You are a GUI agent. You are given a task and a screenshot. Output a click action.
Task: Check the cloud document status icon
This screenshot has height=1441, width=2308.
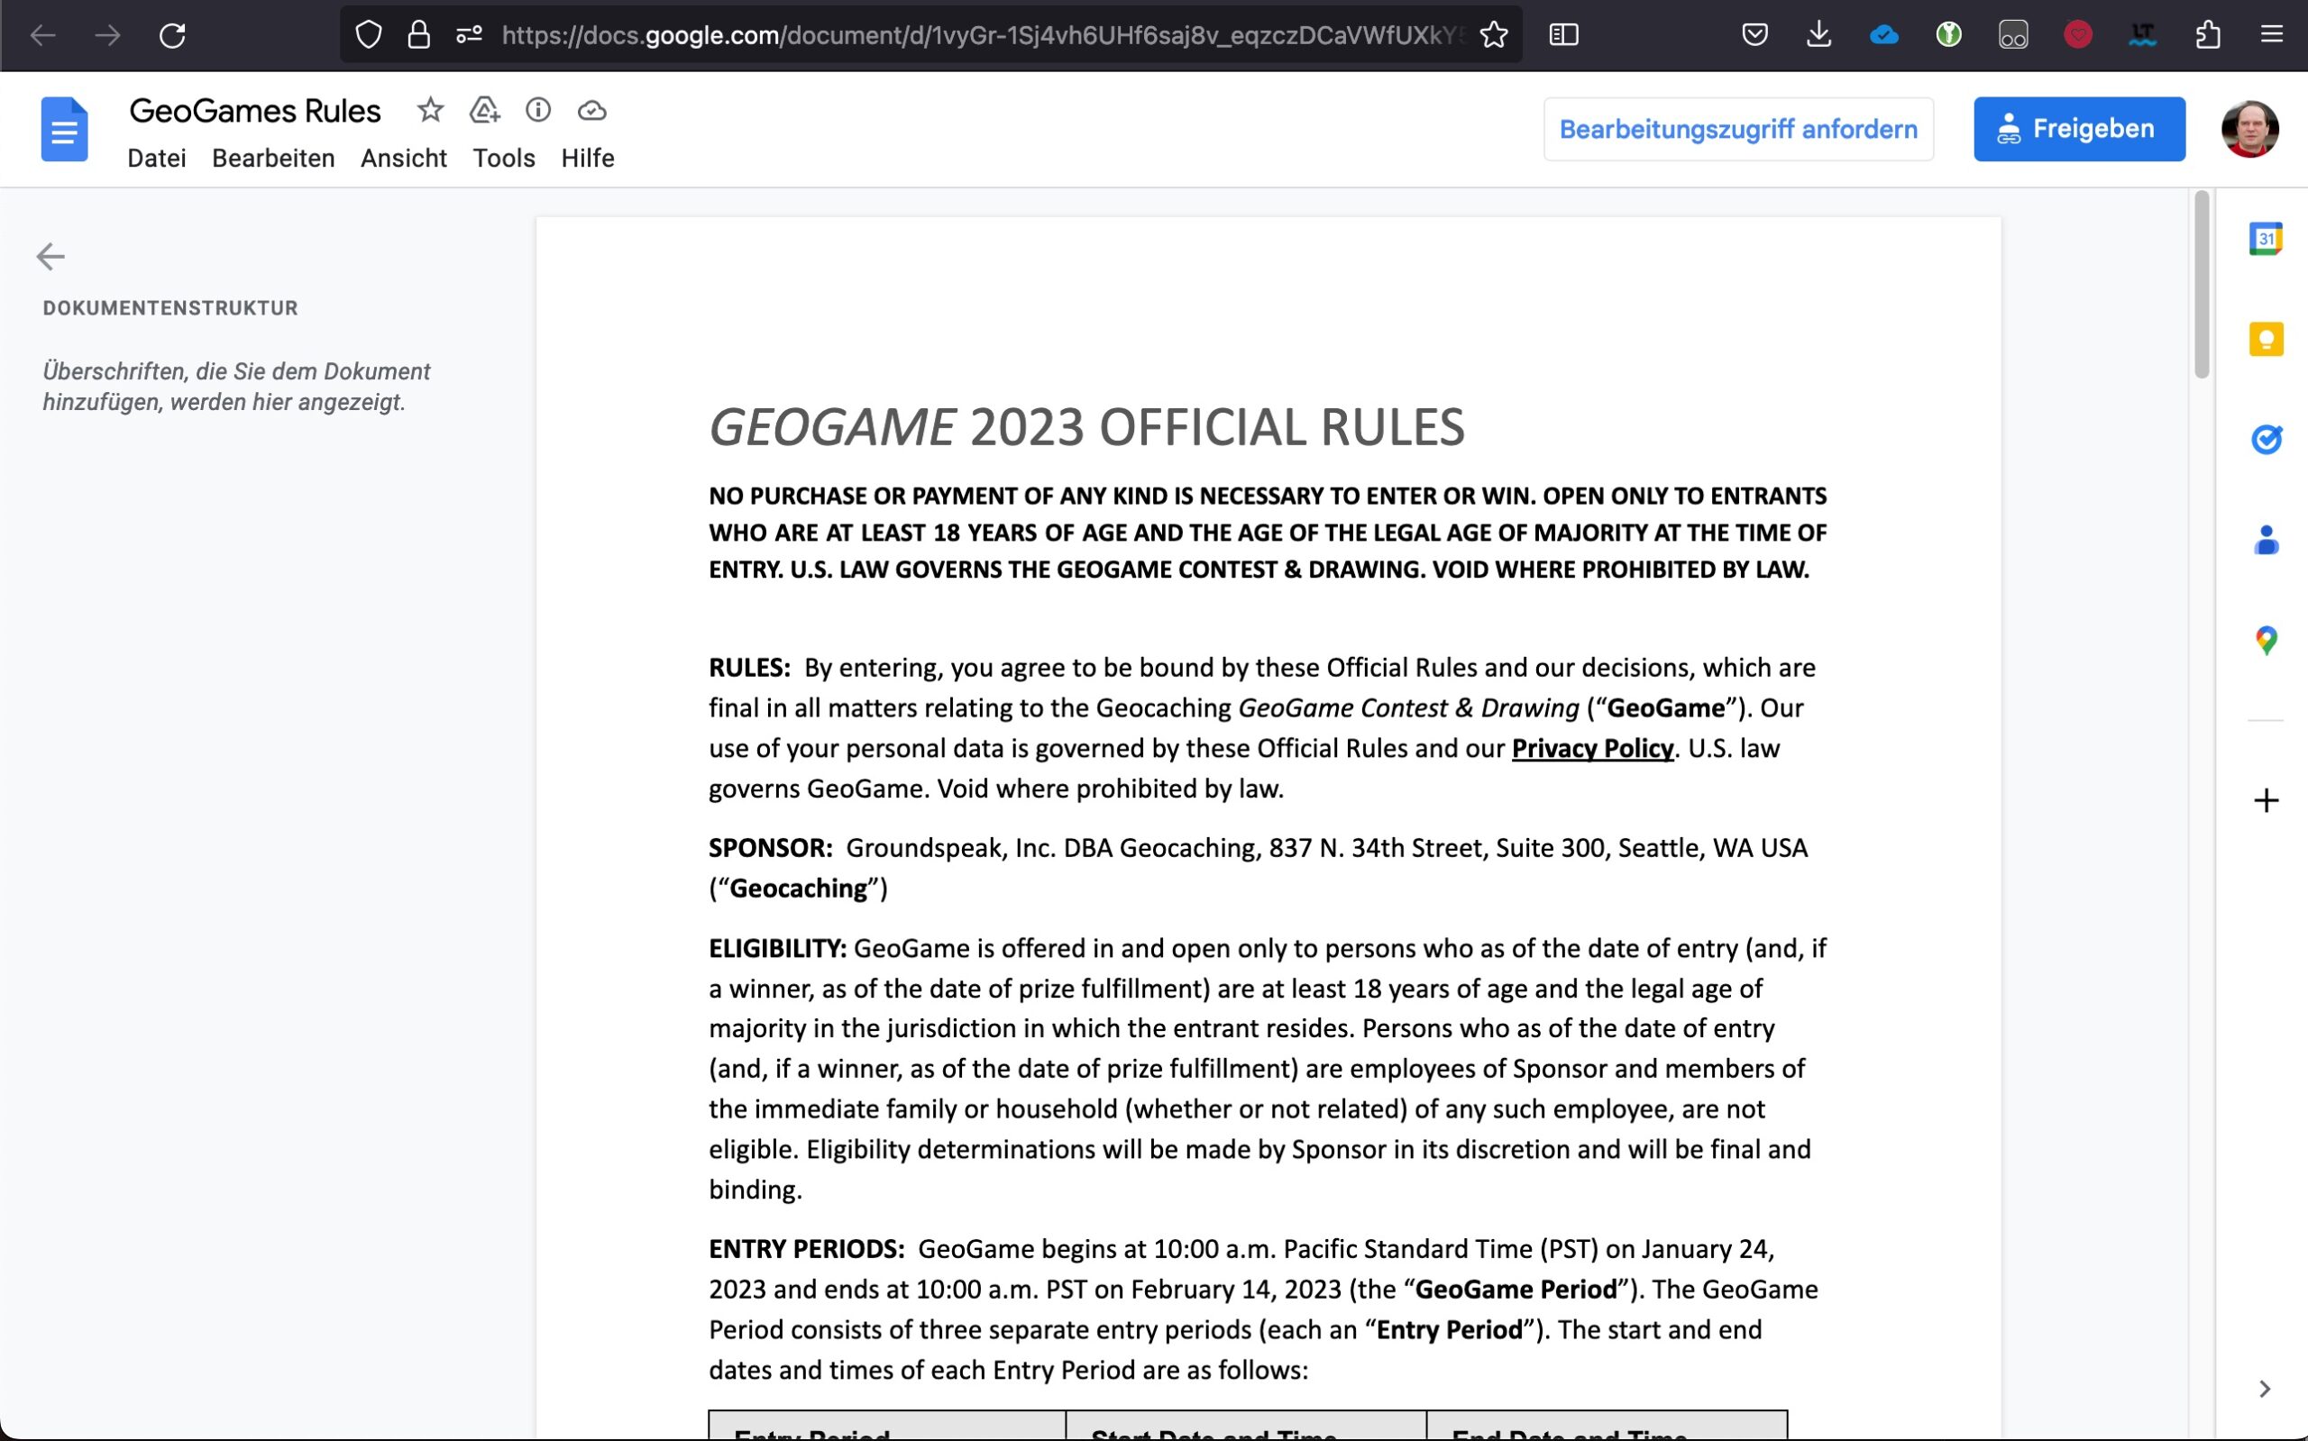click(x=591, y=111)
